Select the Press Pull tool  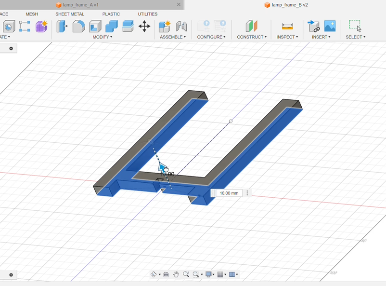pyautogui.click(x=62, y=26)
